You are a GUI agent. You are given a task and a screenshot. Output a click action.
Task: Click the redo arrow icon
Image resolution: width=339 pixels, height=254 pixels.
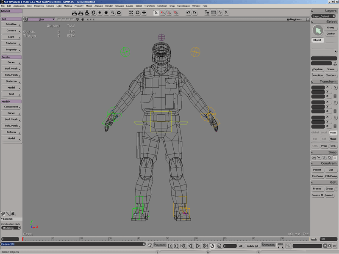pos(195,13)
